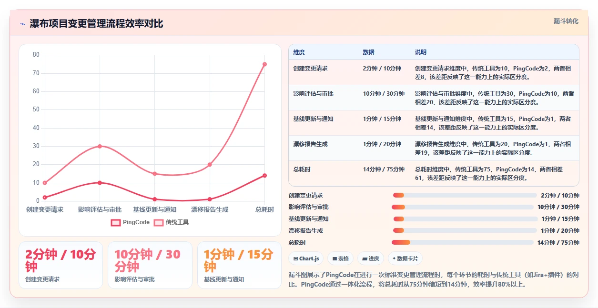Click the 基线更新与通知 label left of its progress bar
598x308 pixels.
tap(309, 219)
